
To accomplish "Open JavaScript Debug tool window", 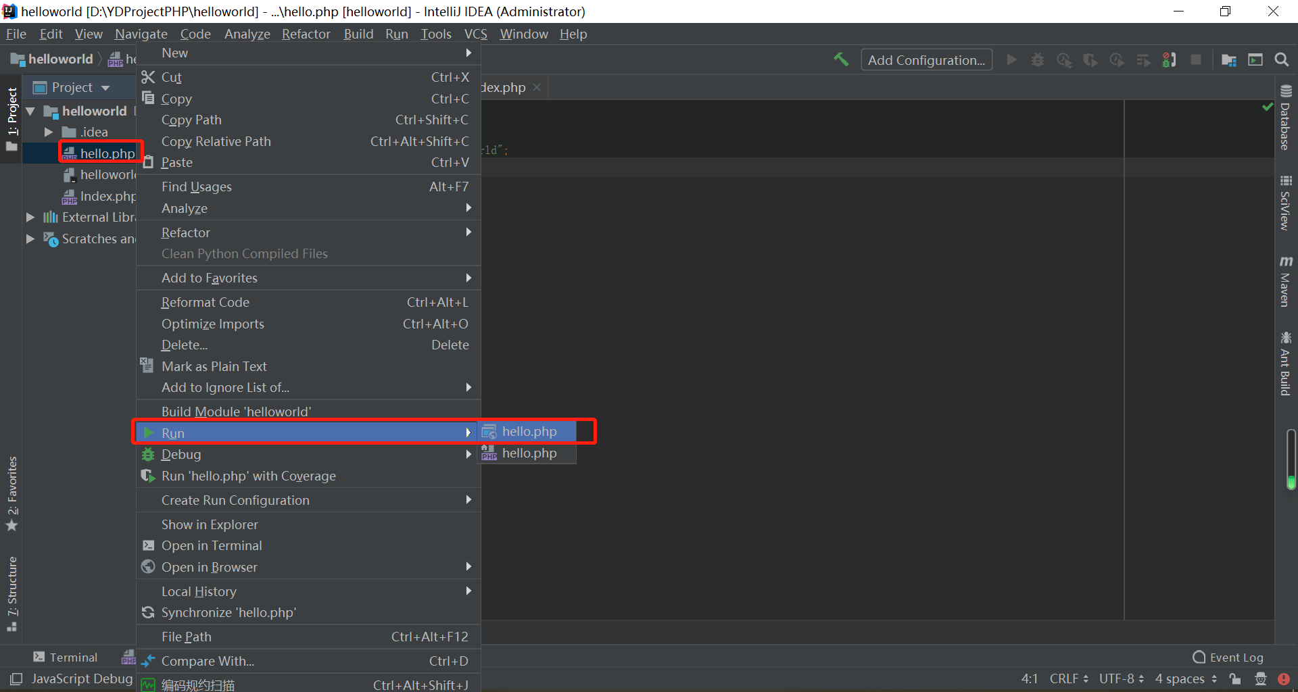I will [x=72, y=678].
